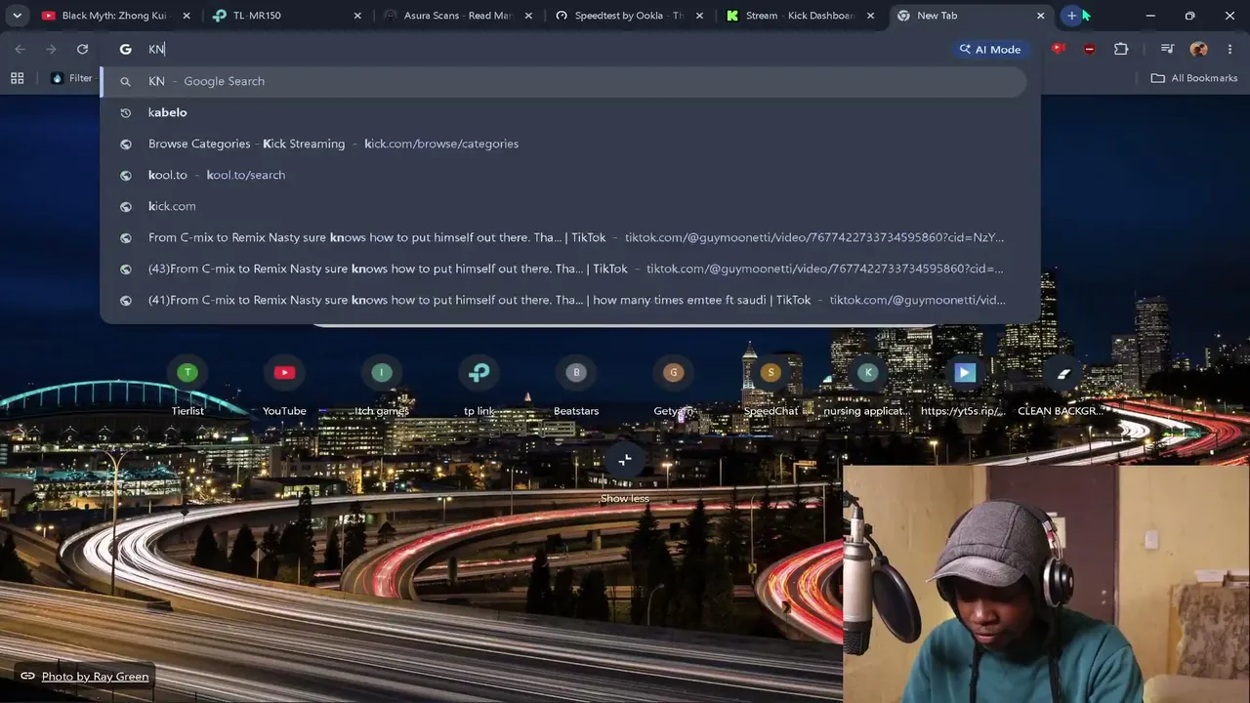Select the (41) TikTok emtee ft saudi suggestion
This screenshot has height=703, width=1250.
click(x=564, y=300)
